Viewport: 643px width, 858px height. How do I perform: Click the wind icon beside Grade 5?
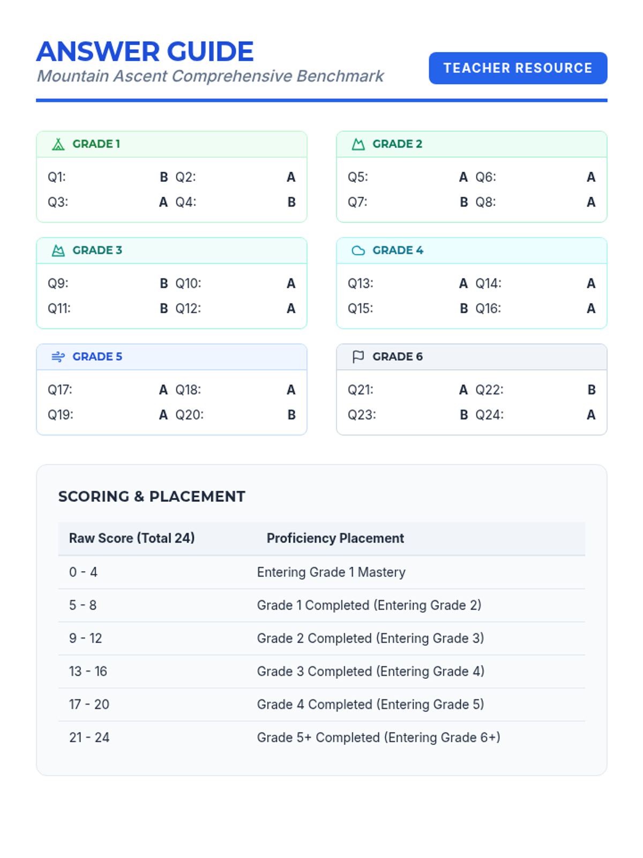58,357
